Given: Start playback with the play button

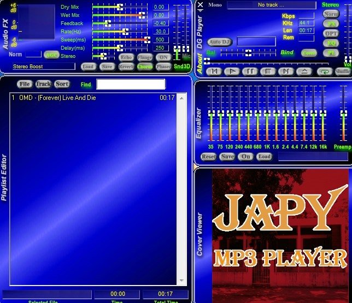Looking at the screenshot, I should pos(232,72).
